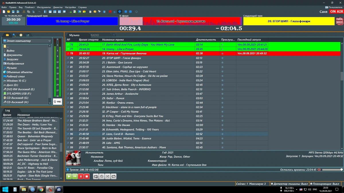344x193 pixels.
Task: Open the equalizer bars toolbar icon
Action: (115, 12)
